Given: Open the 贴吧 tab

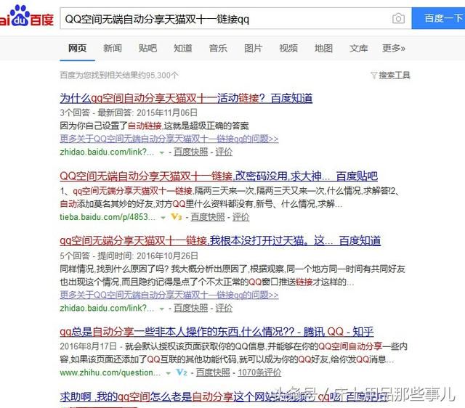Looking at the screenshot, I should [x=147, y=48].
